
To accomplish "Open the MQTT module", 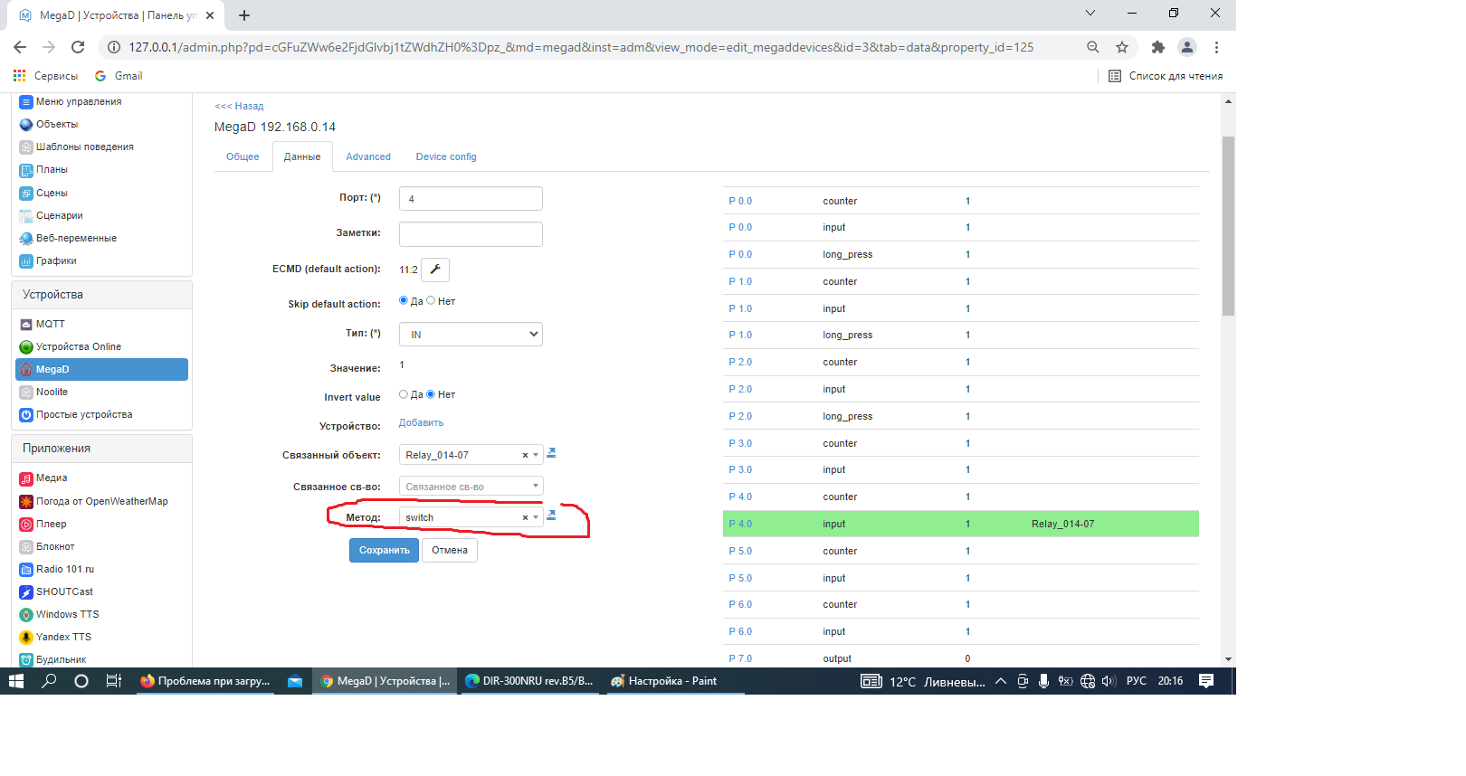I will [x=50, y=324].
